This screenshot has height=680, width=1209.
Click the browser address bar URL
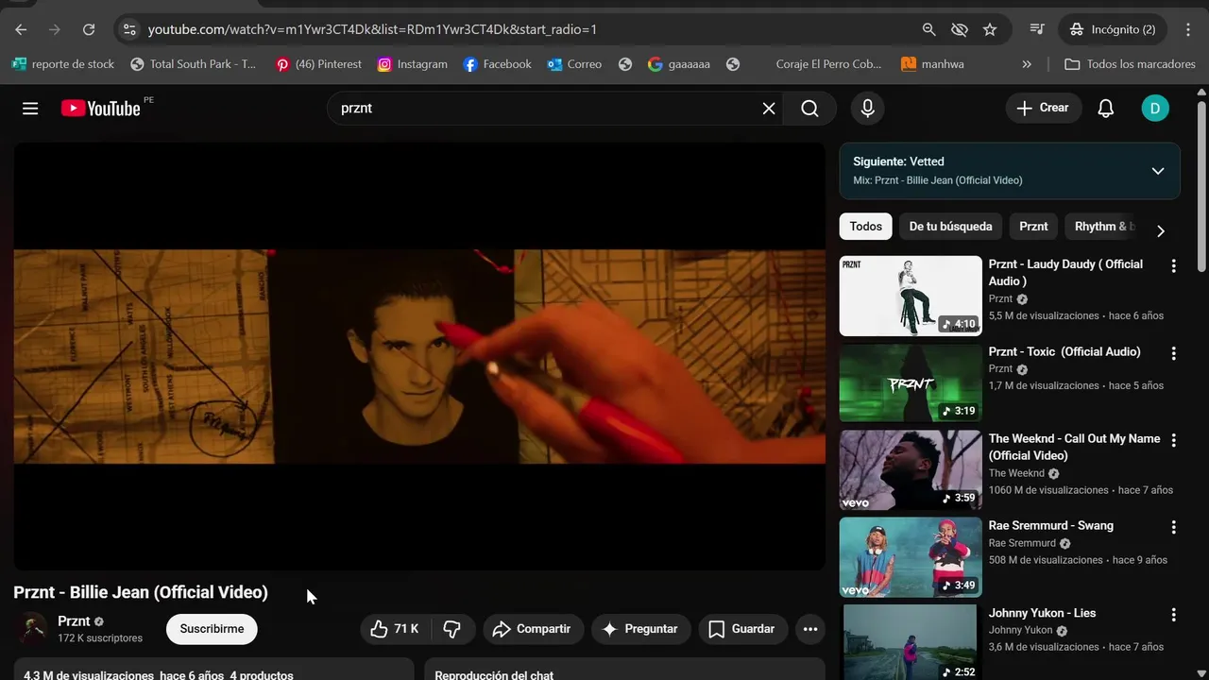click(x=372, y=29)
